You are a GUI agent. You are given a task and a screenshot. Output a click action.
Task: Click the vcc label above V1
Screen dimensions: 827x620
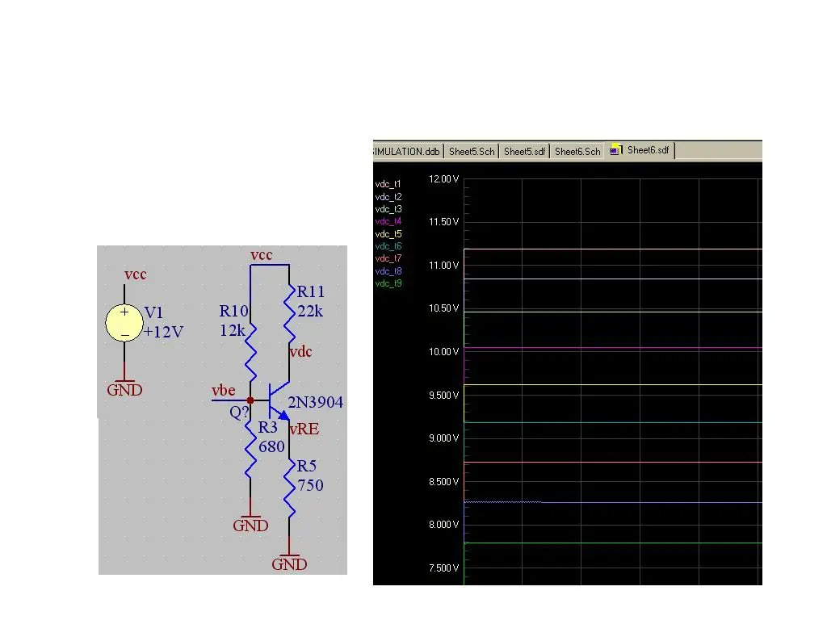click(x=136, y=274)
